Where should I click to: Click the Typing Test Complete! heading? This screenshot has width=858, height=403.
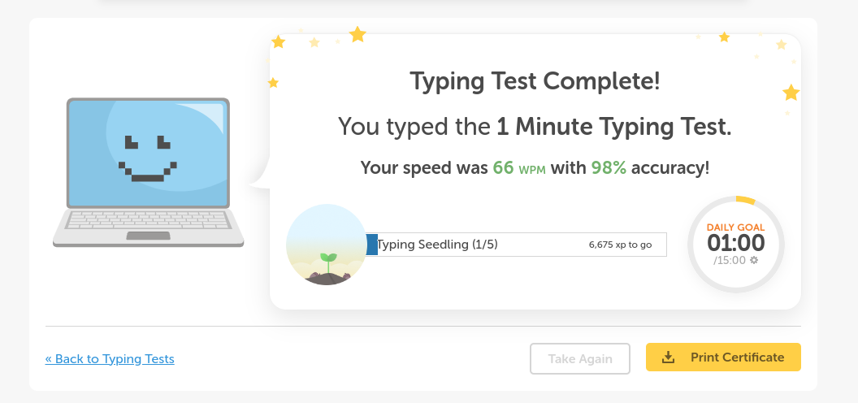coord(535,81)
